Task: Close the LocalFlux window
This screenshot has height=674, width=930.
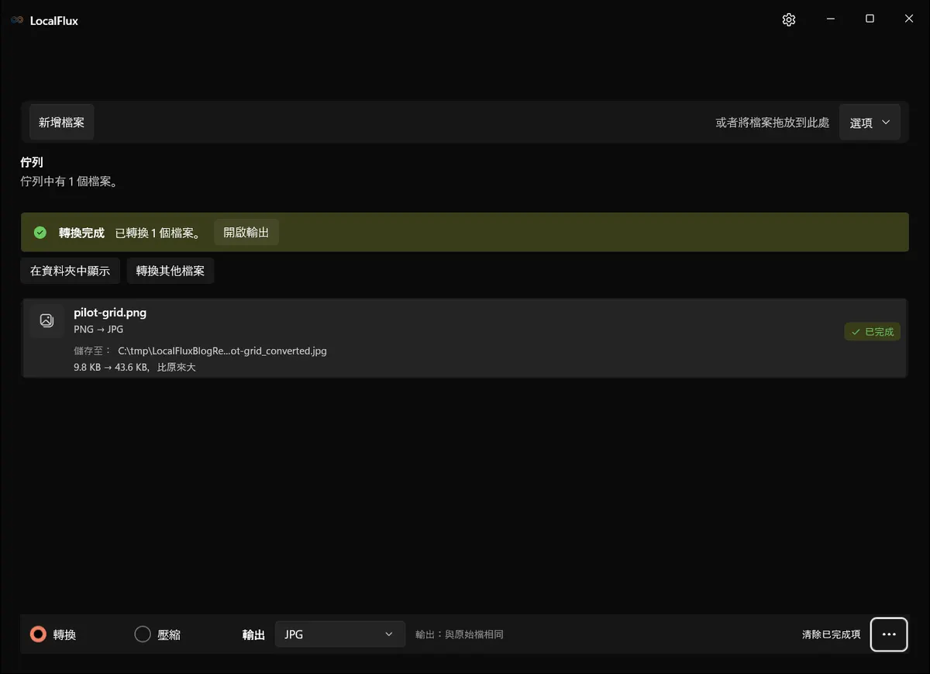Action: 909,19
